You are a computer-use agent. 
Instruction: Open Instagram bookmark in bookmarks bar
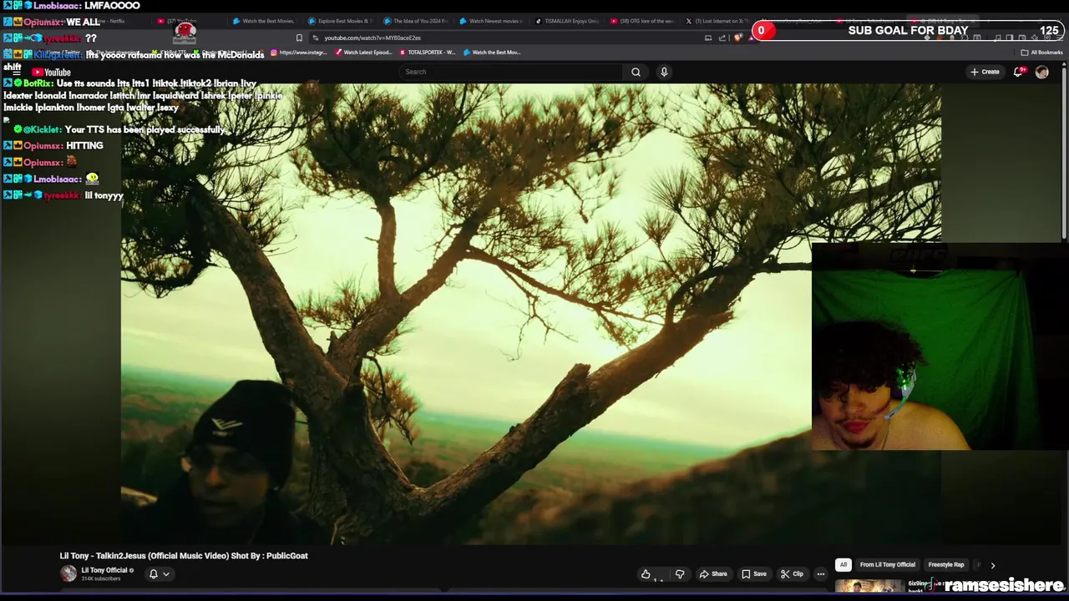point(299,53)
